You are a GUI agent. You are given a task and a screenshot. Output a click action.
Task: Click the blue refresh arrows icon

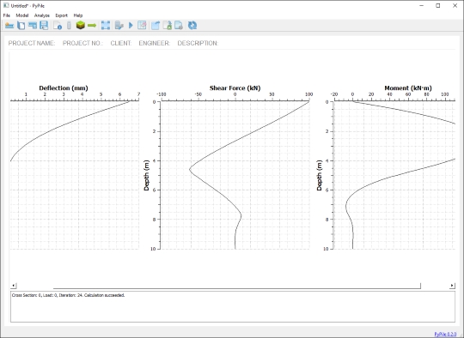(192, 26)
